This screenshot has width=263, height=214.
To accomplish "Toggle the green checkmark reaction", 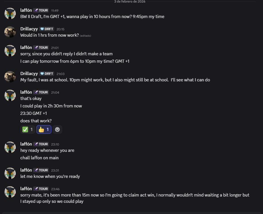I will click(x=28, y=129).
